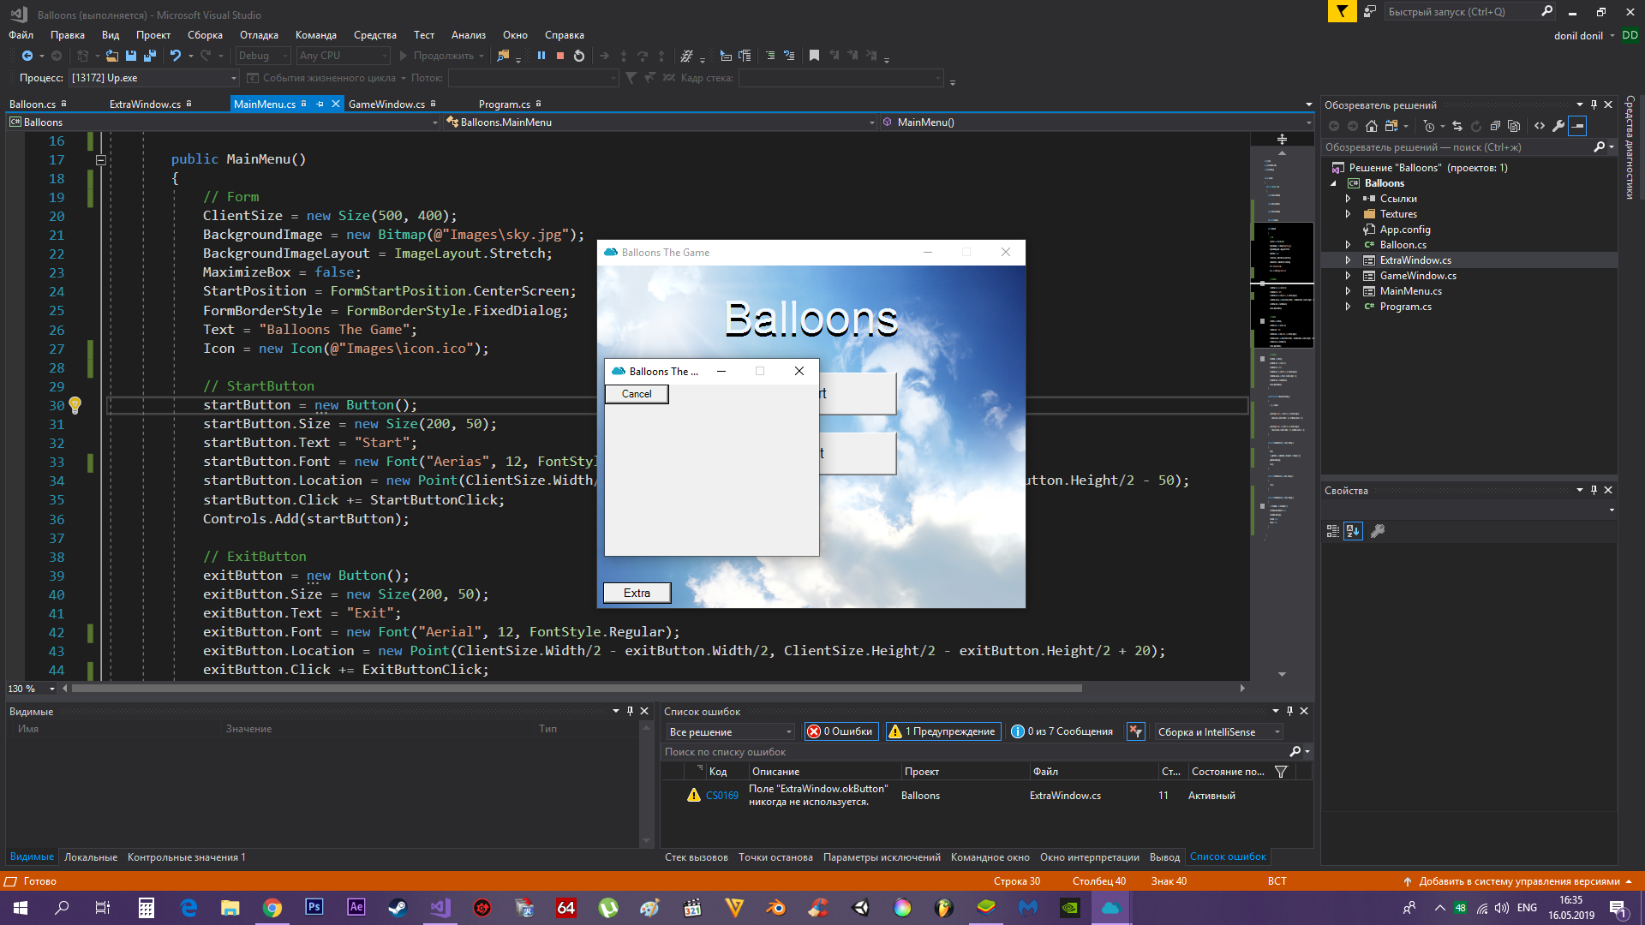Sync with active document in Solution Explorer
The image size is (1645, 925).
click(x=1457, y=126)
